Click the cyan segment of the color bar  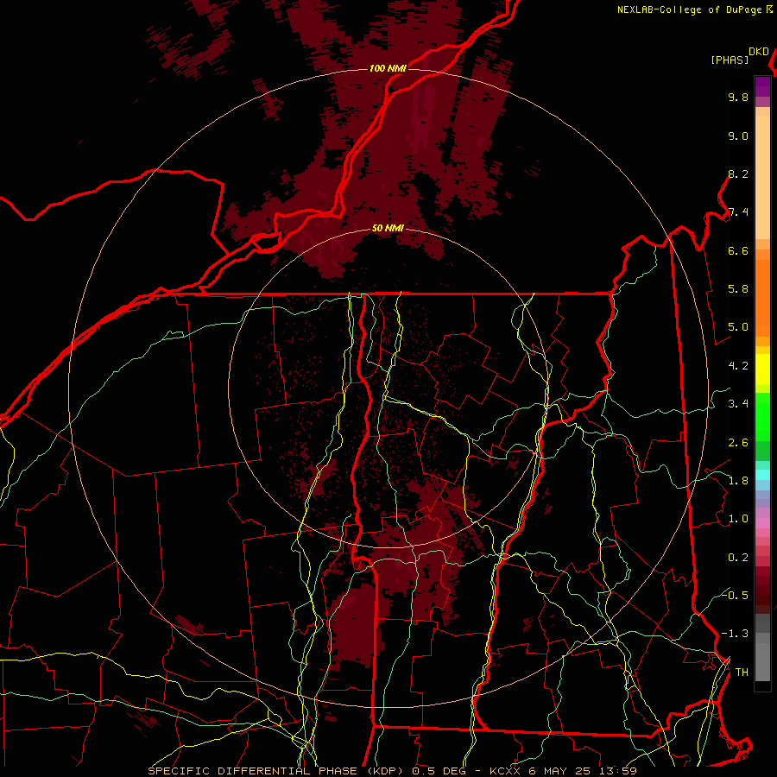[x=762, y=474]
